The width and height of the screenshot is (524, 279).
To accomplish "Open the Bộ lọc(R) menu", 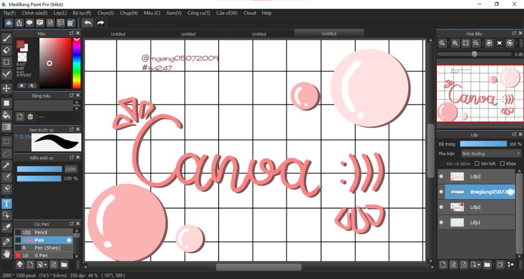I will tap(82, 13).
